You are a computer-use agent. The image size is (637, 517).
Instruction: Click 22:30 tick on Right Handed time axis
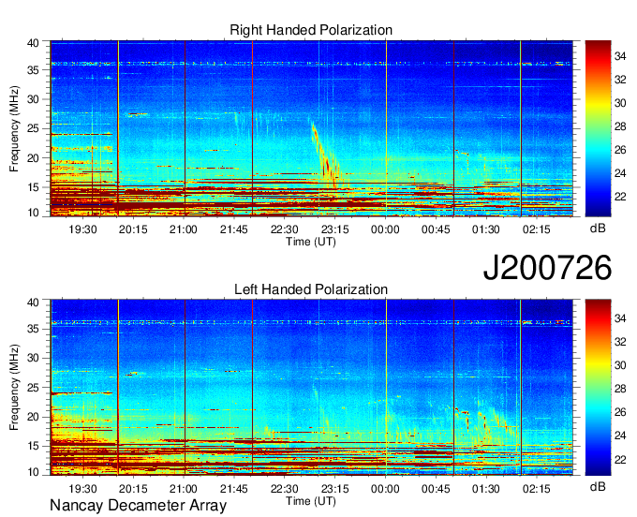pyautogui.click(x=285, y=229)
